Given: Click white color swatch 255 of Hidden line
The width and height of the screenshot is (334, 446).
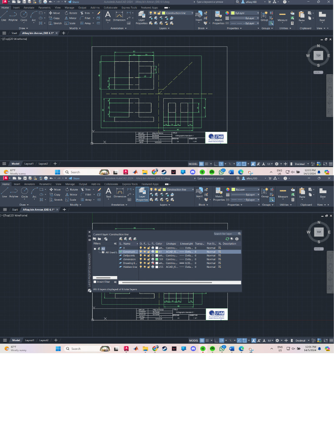Looking at the screenshot, I should coord(157,267).
